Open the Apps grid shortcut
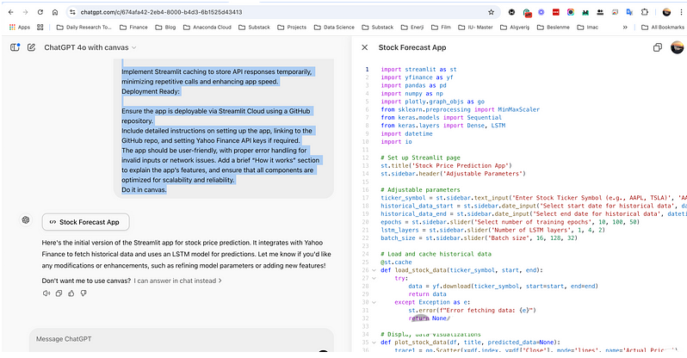Screen dimensions: 687x358 point(19,28)
